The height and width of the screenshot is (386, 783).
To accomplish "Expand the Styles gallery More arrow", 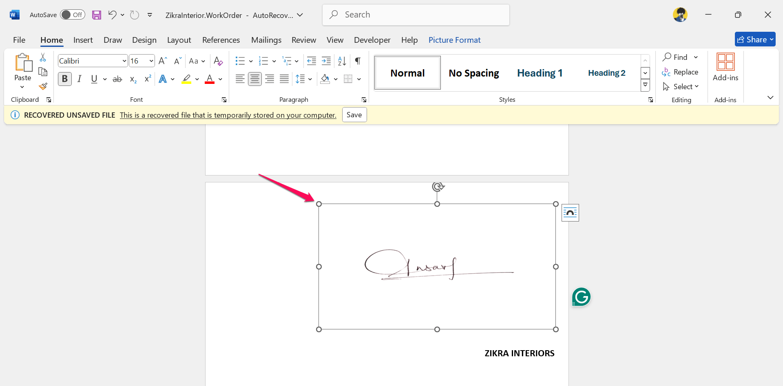I will (x=645, y=86).
